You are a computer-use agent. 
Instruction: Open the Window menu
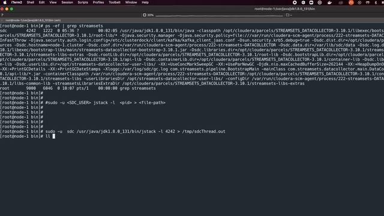(131, 2)
